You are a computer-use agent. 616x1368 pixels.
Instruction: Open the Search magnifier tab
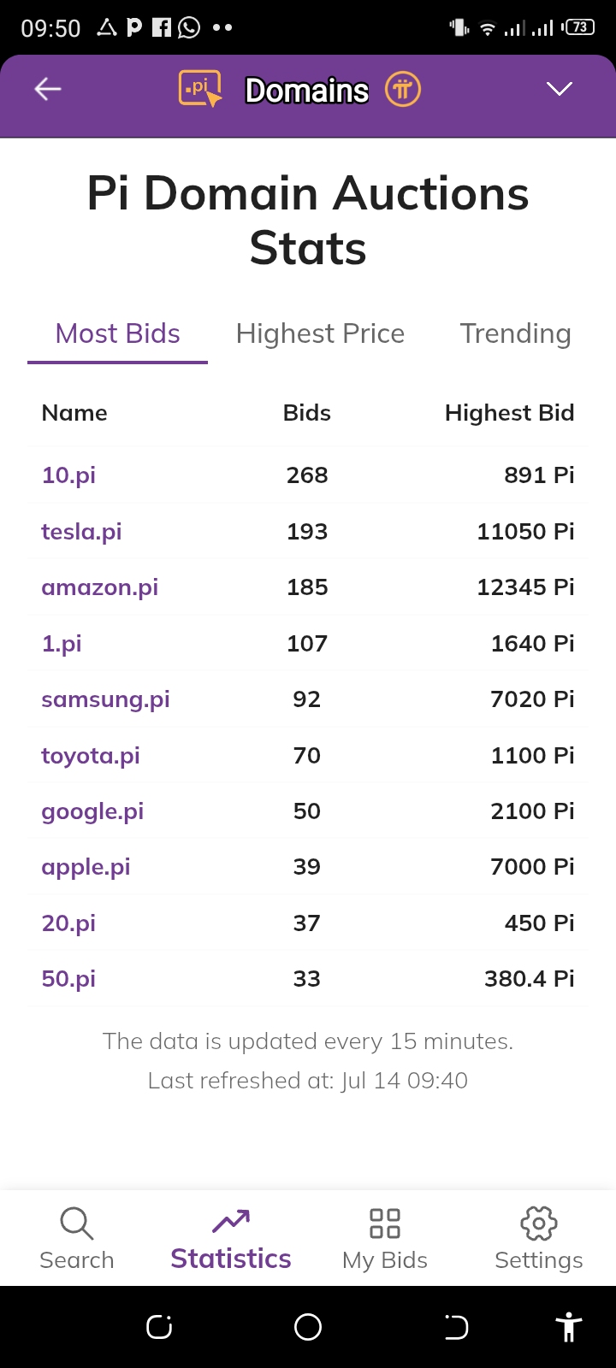click(x=77, y=1224)
